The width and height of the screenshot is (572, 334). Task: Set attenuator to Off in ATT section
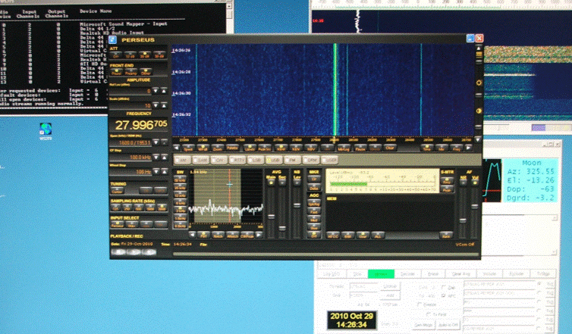(115, 55)
